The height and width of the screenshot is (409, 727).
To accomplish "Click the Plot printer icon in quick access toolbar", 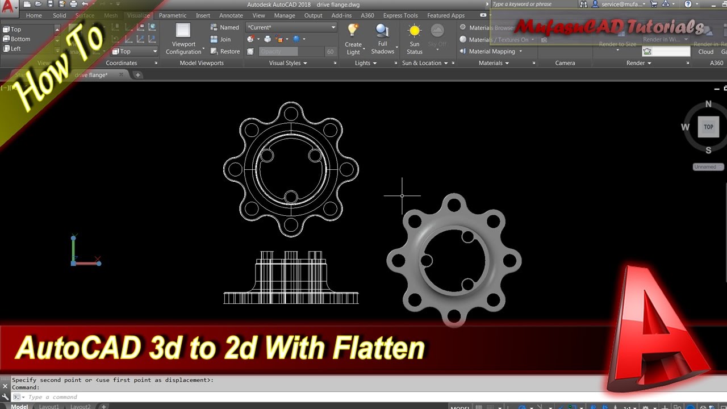I will point(73,5).
